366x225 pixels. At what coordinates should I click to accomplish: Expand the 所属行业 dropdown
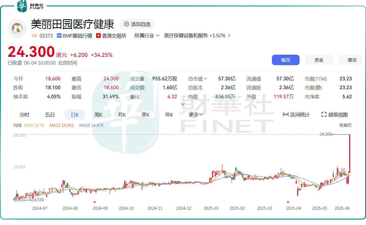[147, 36]
